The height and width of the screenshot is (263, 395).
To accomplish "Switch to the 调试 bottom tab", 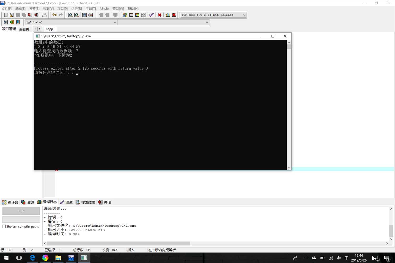I will pos(66,202).
